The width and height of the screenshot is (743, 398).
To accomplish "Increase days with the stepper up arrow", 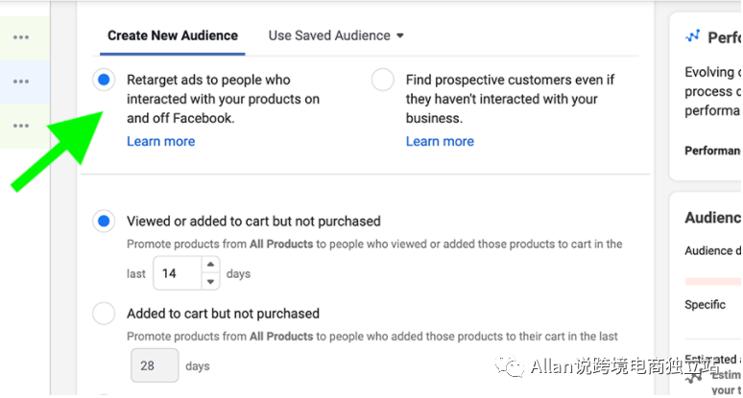I will click(210, 266).
